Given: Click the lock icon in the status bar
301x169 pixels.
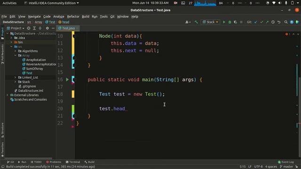Looking at the screenshot, I should (297, 167).
